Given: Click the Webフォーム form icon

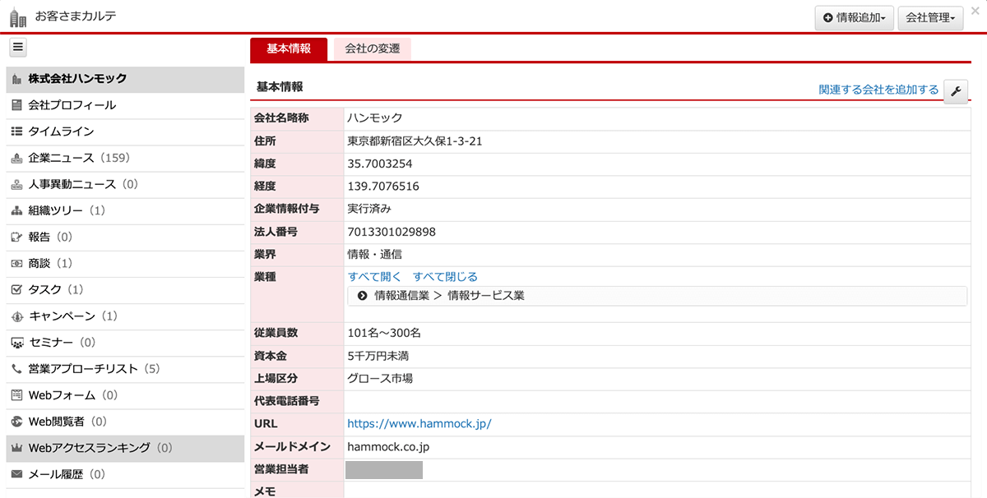Looking at the screenshot, I should pos(16,395).
